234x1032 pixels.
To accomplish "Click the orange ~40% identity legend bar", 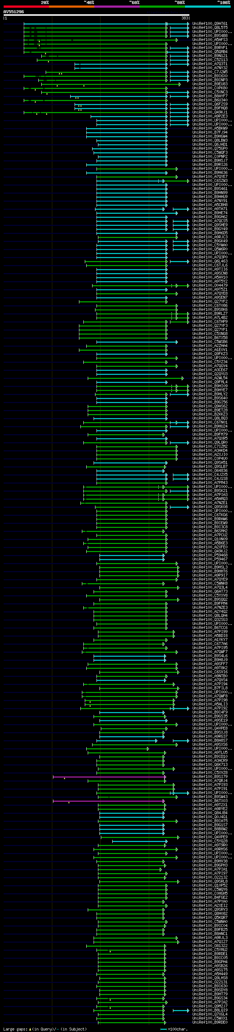I will click(72, 7).
